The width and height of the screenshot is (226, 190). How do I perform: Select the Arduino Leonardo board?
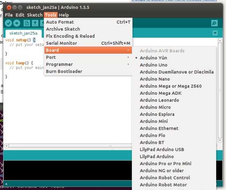coord(174,100)
